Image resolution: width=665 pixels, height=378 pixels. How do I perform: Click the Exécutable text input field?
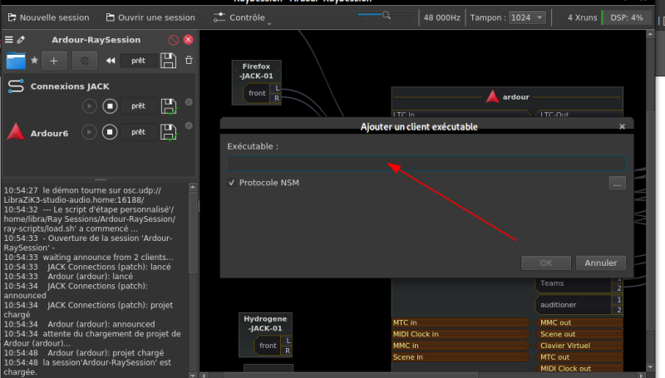pos(426,163)
